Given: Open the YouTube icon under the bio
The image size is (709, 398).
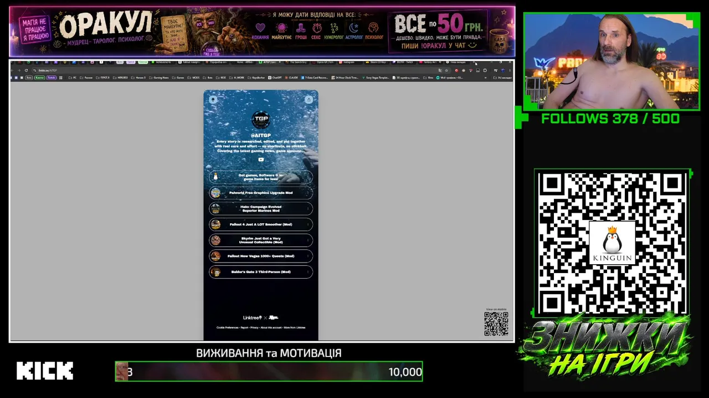Looking at the screenshot, I should [261, 160].
